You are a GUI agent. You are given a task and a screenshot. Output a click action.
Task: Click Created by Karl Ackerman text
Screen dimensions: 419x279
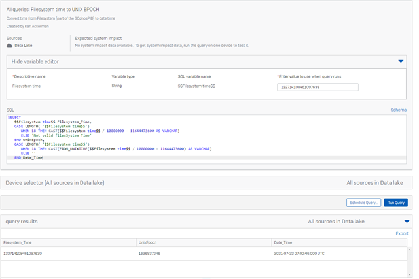tap(27, 26)
